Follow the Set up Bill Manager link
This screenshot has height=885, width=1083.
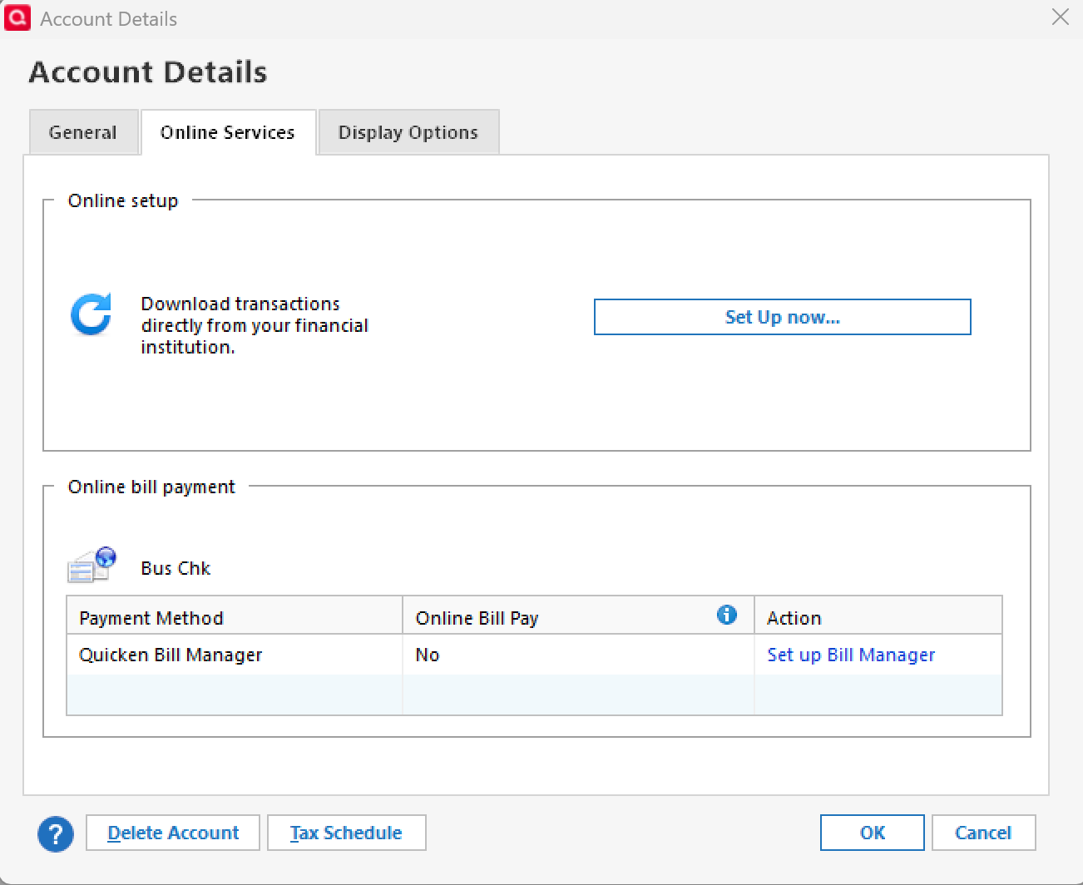point(850,655)
